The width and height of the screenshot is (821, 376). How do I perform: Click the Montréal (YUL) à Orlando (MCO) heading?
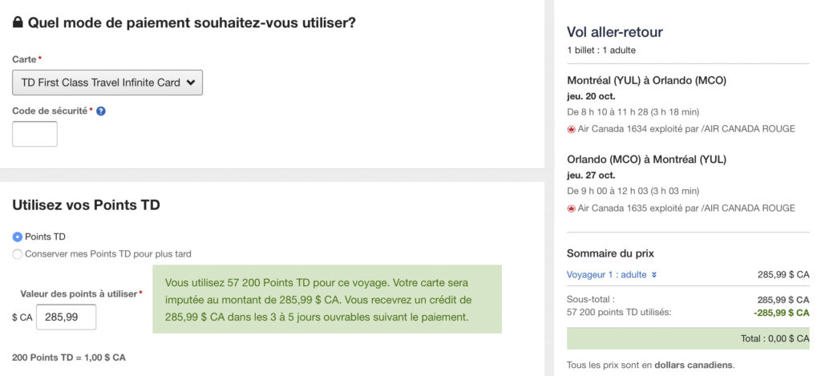(646, 80)
